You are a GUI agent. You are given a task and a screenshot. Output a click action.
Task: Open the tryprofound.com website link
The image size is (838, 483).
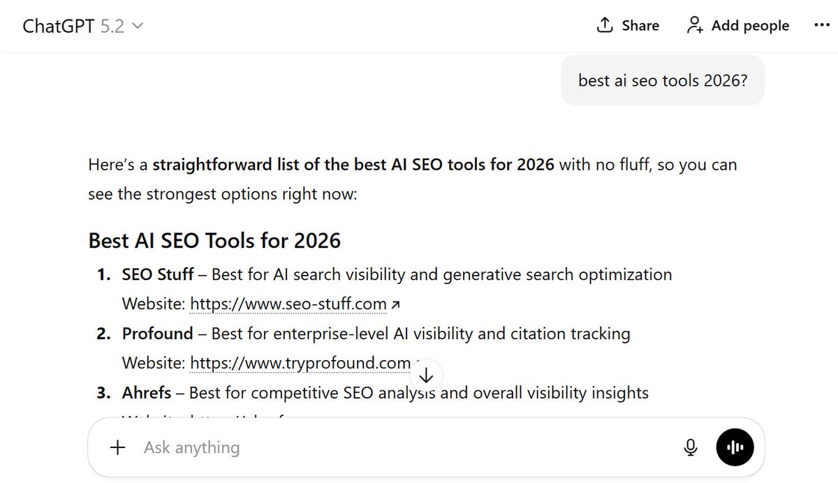[x=300, y=363]
